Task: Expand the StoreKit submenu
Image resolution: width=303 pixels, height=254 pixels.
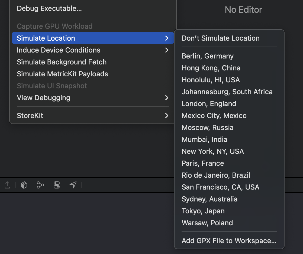Action: pyautogui.click(x=93, y=116)
